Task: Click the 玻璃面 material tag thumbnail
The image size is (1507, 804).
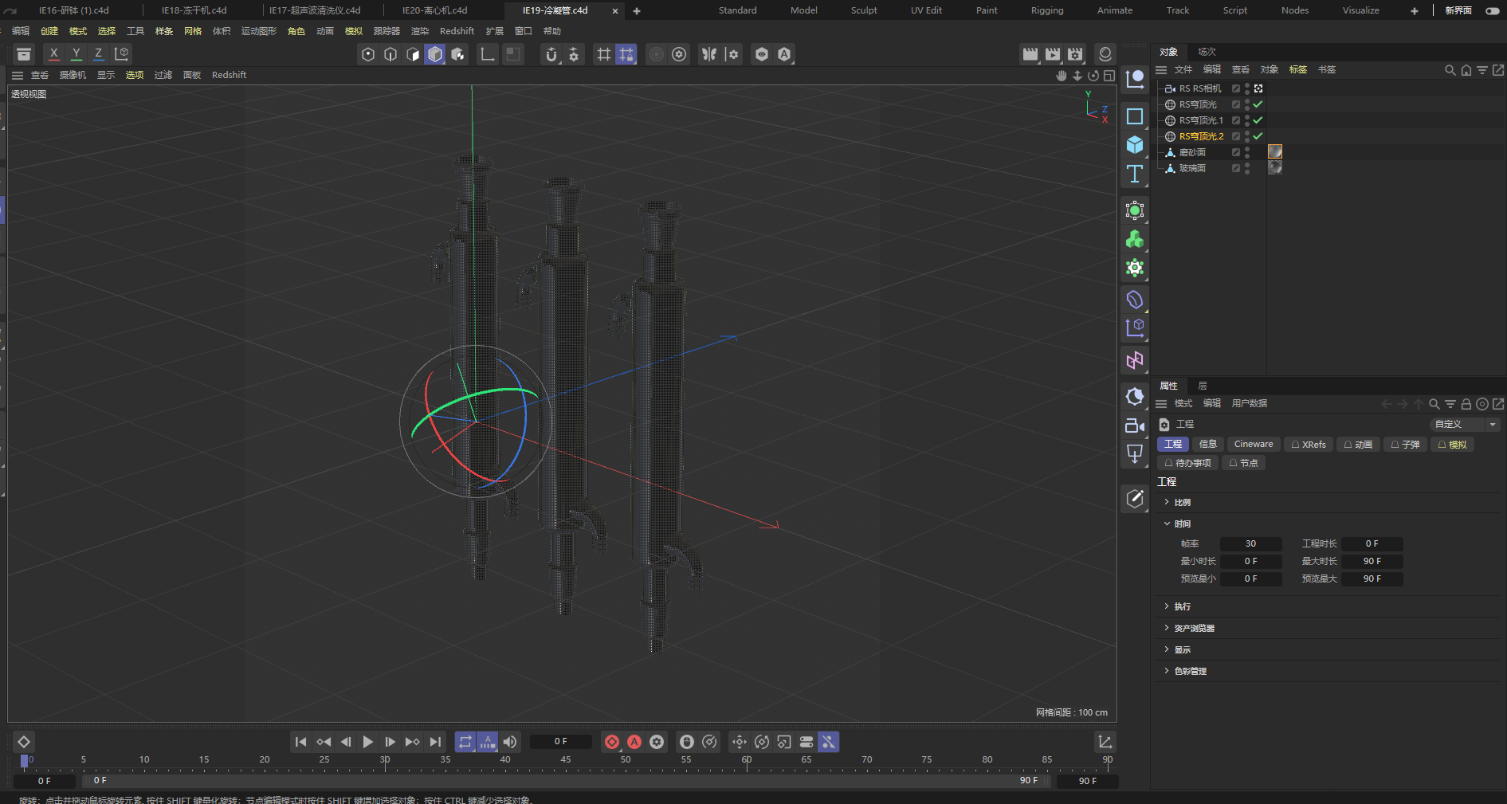Action: click(x=1275, y=167)
